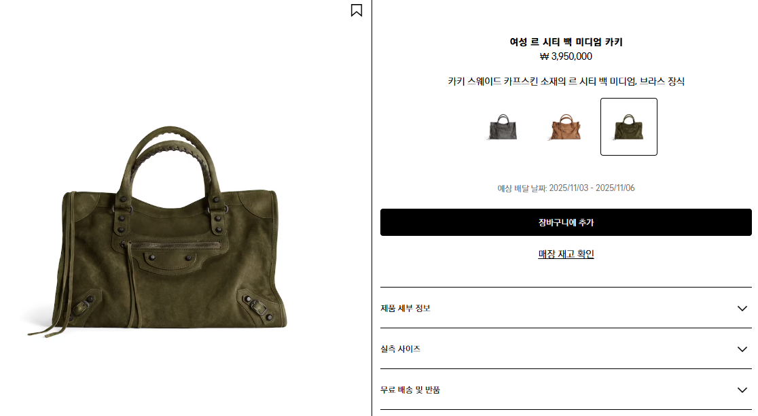Expand the 무료 배송 및 반품 section label

[410, 389]
